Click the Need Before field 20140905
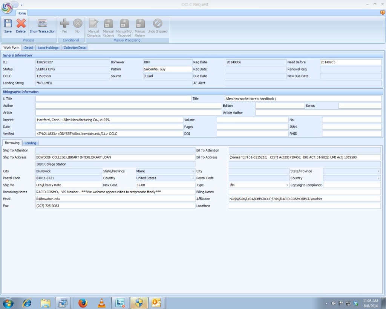The width and height of the screenshot is (386, 309). 351,62
